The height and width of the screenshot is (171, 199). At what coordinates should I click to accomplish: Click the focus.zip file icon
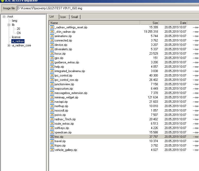(52, 53)
